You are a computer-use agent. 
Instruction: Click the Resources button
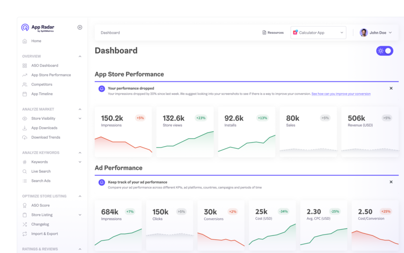[x=273, y=32]
